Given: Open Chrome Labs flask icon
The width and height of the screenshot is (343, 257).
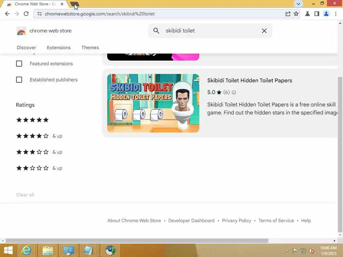Looking at the screenshot, I should point(307,14).
